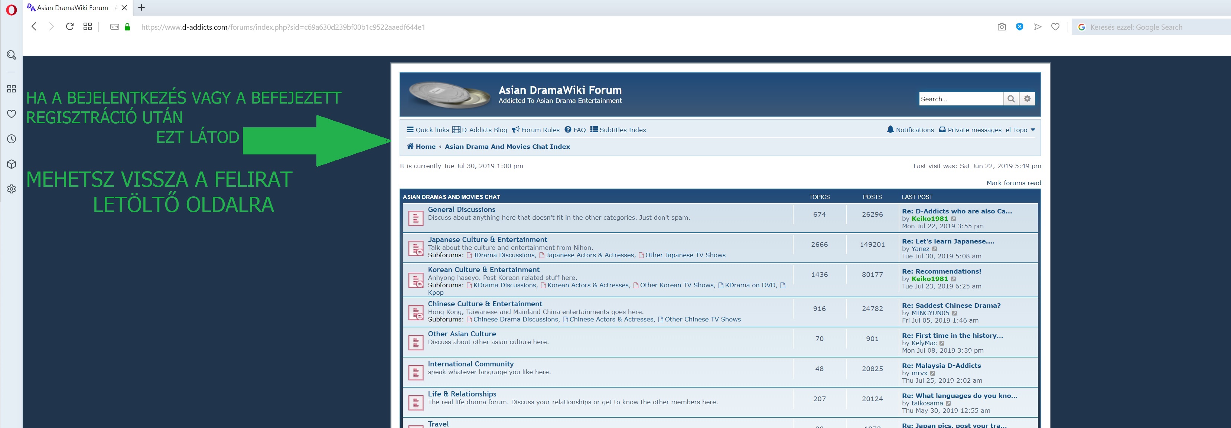Image resolution: width=1231 pixels, height=428 pixels.
Task: Focus the Google Search box
Action: (x=1152, y=27)
